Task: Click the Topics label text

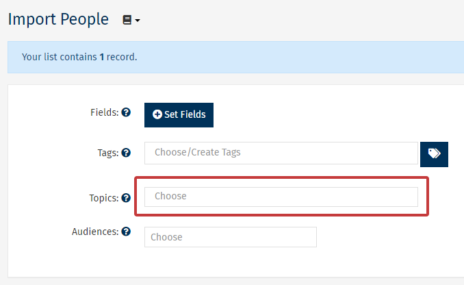Action: (104, 198)
